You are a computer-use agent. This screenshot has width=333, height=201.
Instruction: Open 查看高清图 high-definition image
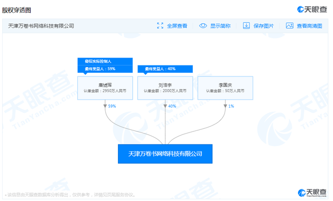309,26
